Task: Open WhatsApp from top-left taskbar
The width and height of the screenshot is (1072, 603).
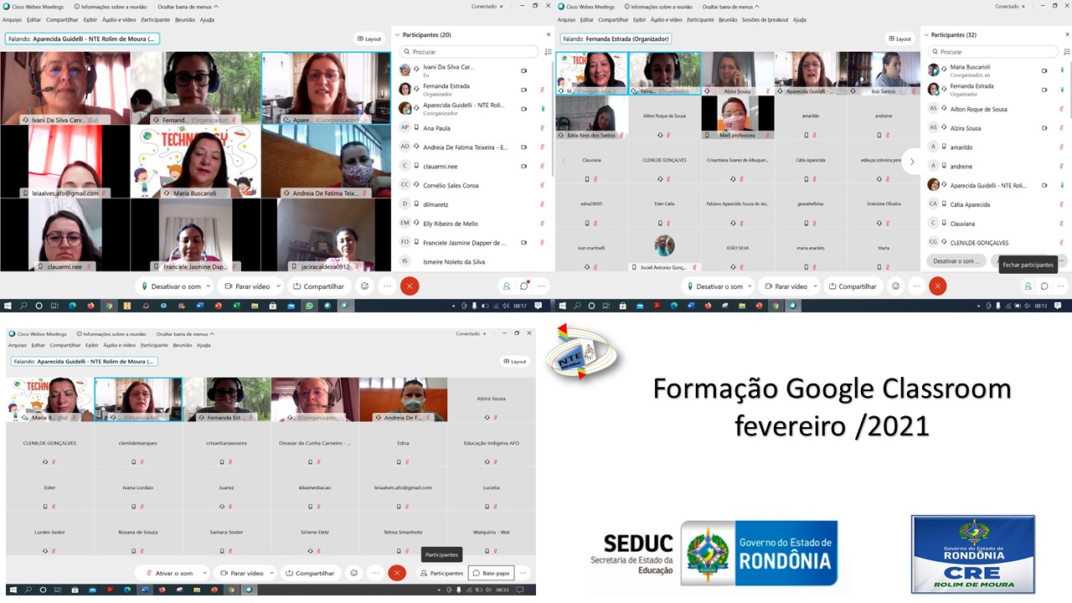Action: [x=310, y=306]
